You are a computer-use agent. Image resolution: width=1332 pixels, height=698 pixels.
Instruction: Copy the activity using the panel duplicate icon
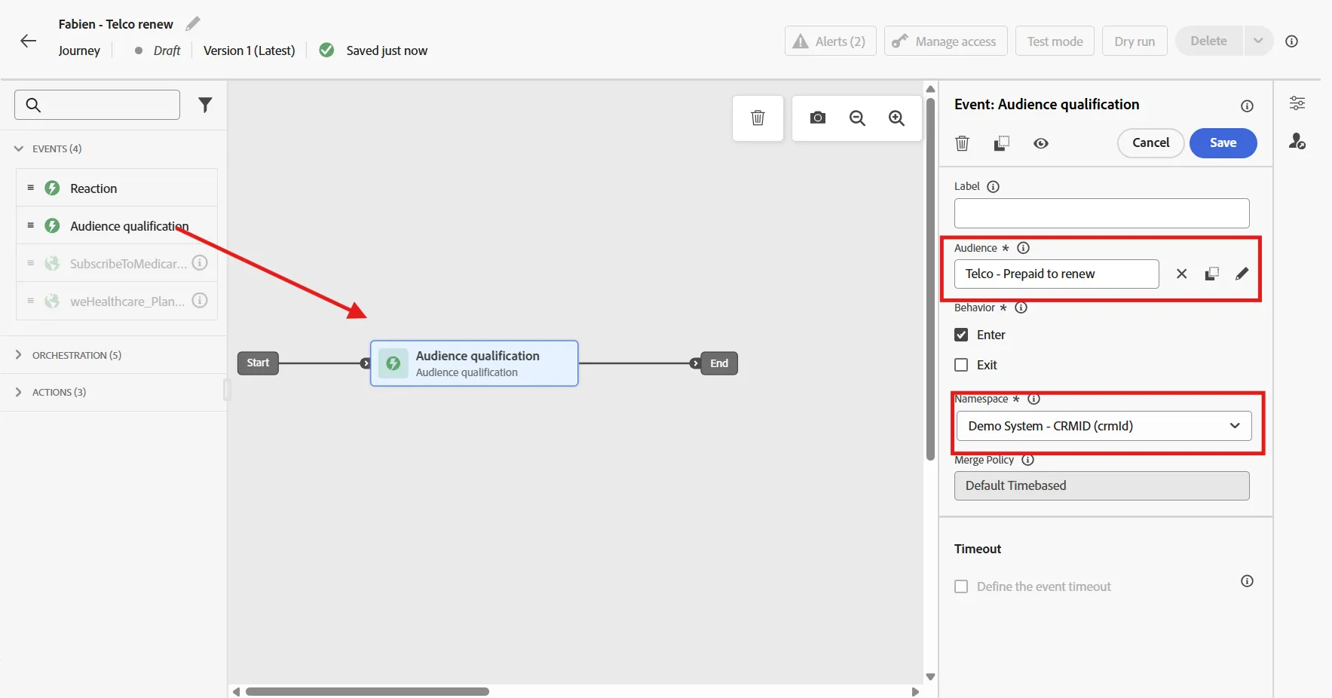(x=1001, y=143)
